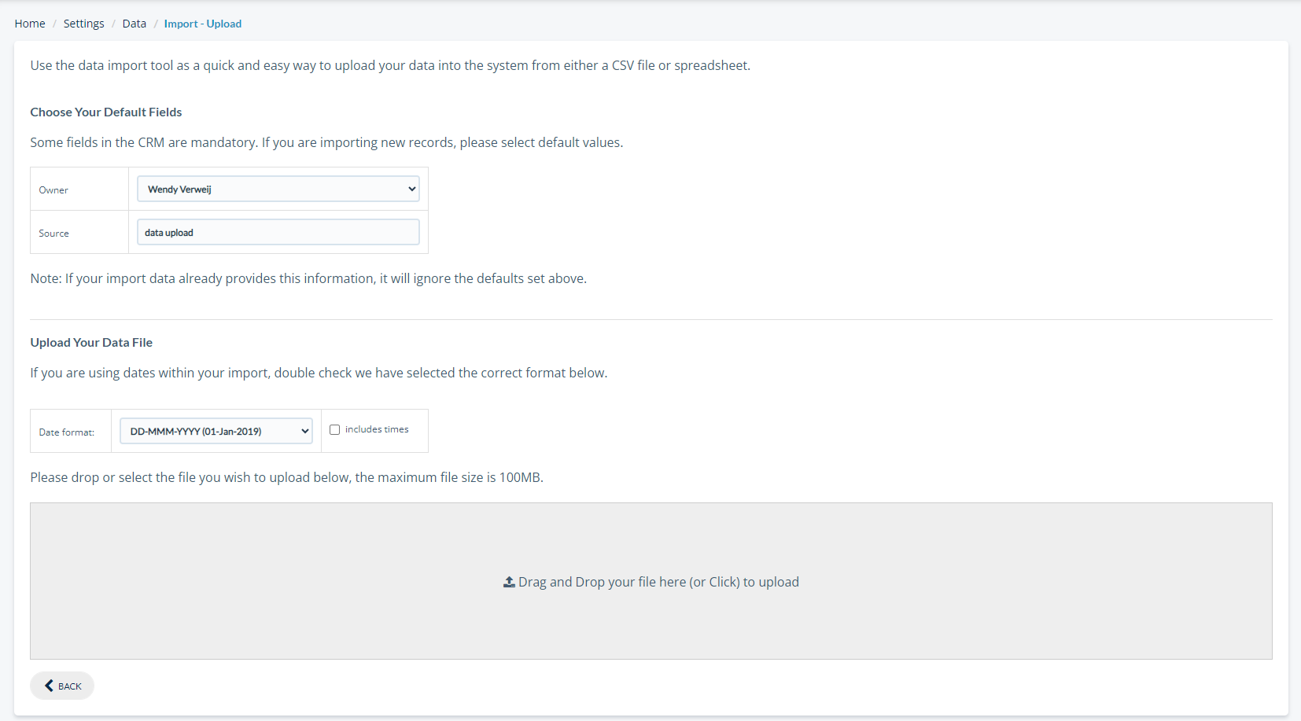Viewport: 1301px width, 721px height.
Task: Click the Drag and Drop your file here text
Action: 658,582
